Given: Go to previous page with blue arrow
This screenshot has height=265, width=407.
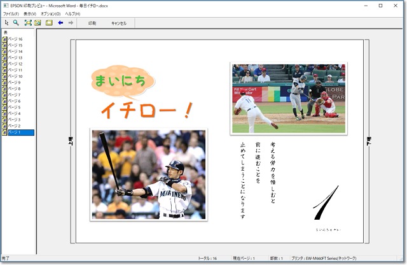Looking at the screenshot, I should 60,22.
